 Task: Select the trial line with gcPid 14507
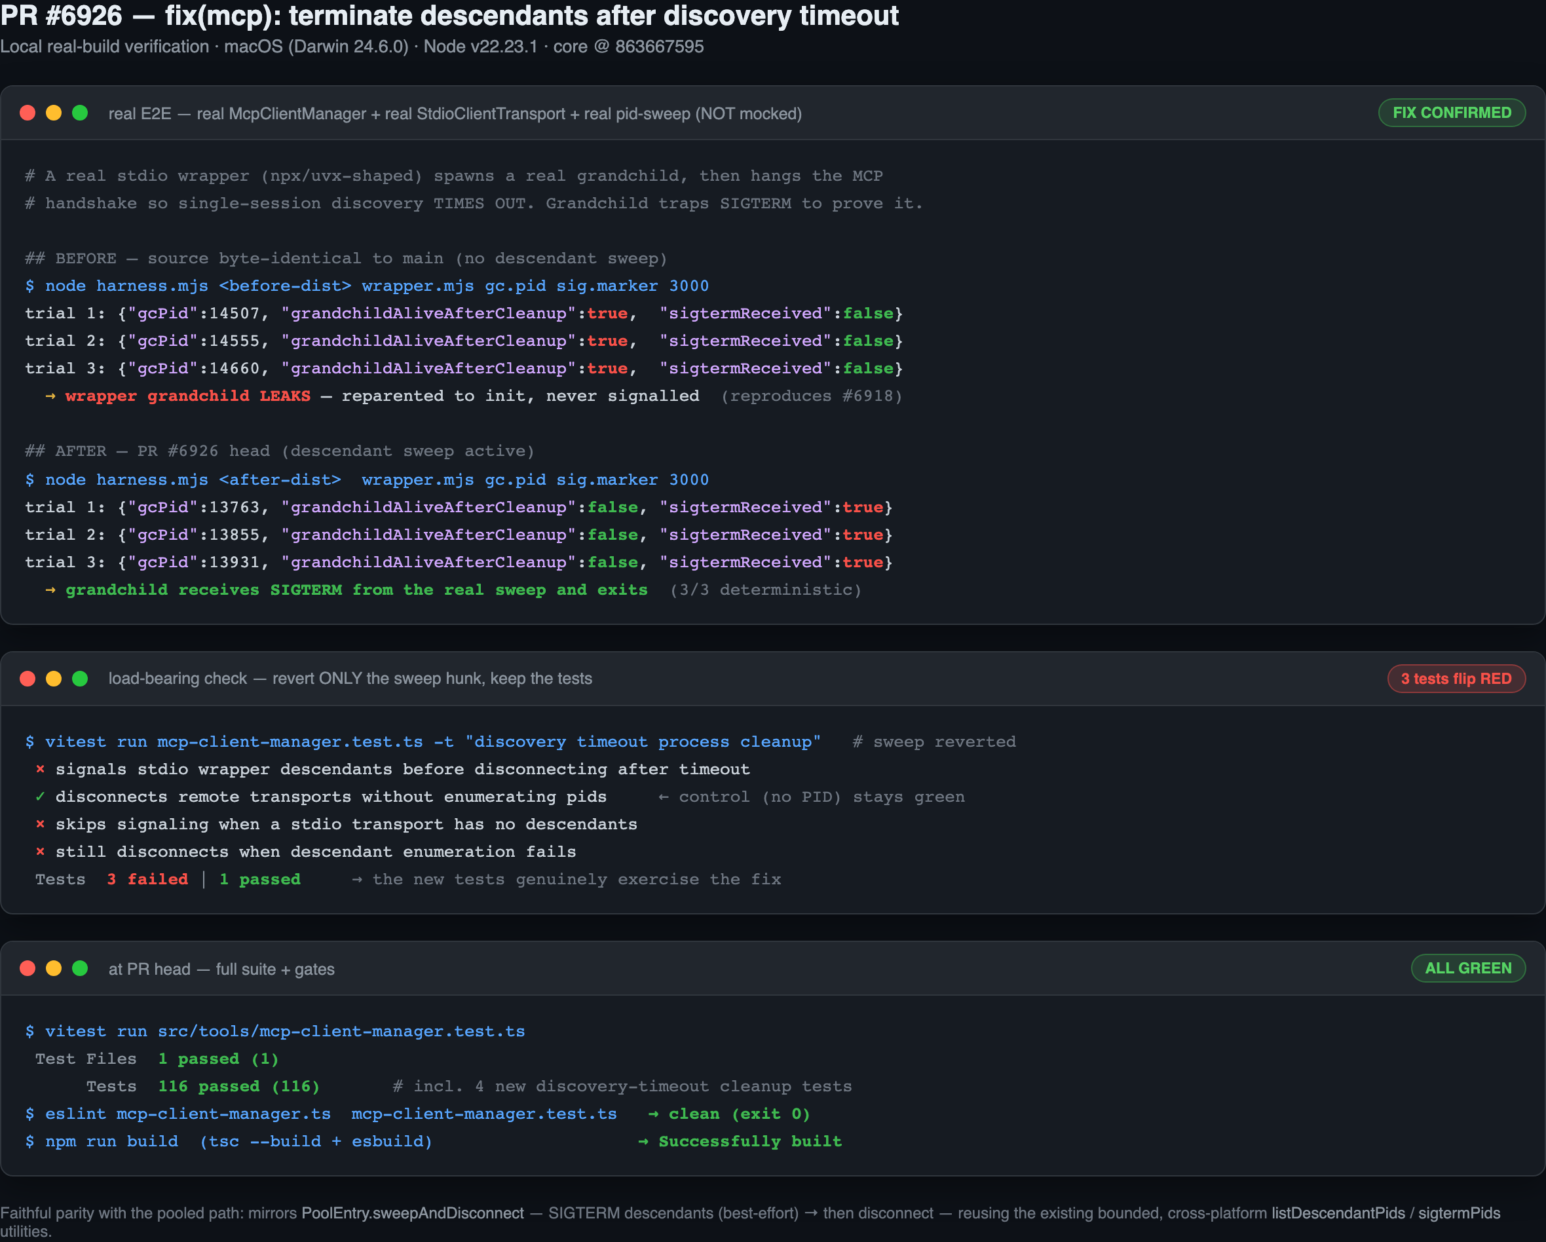(464, 313)
